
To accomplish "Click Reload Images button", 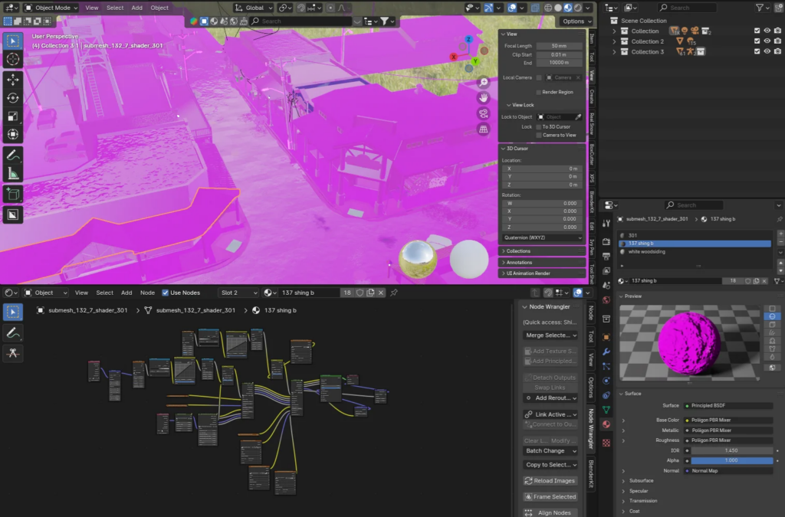I will [550, 480].
